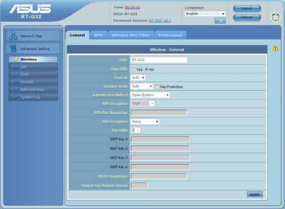Image resolution: width=285 pixels, height=209 pixels.
Task: Click the WPA Encryption label
Action: pos(115,104)
